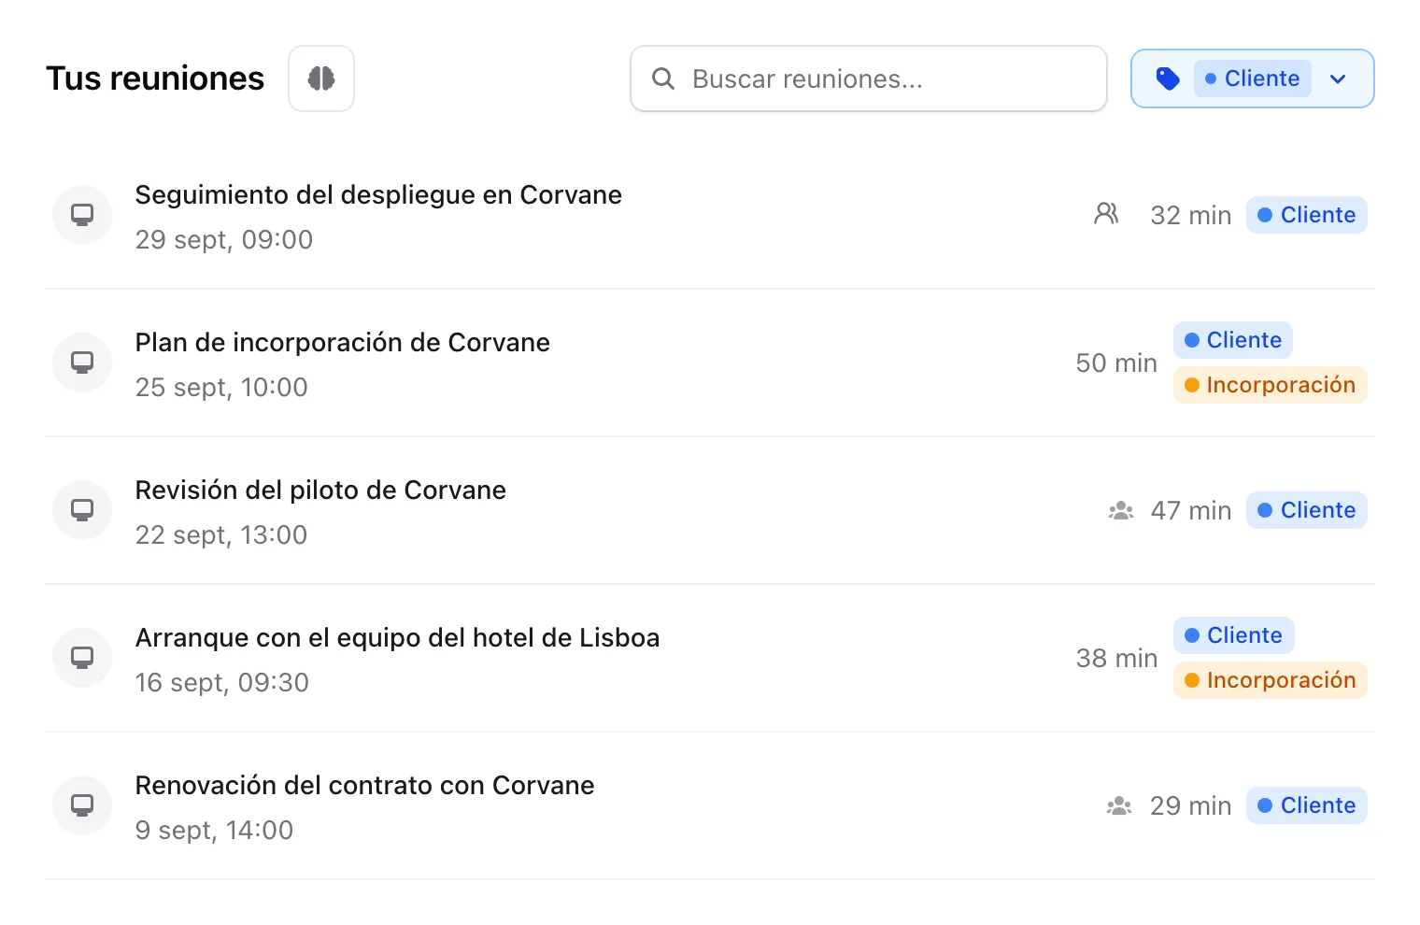Image resolution: width=1420 pixels, height=925 pixels.
Task: Click monitor icon for Plan de incorporación
Action: point(82,363)
